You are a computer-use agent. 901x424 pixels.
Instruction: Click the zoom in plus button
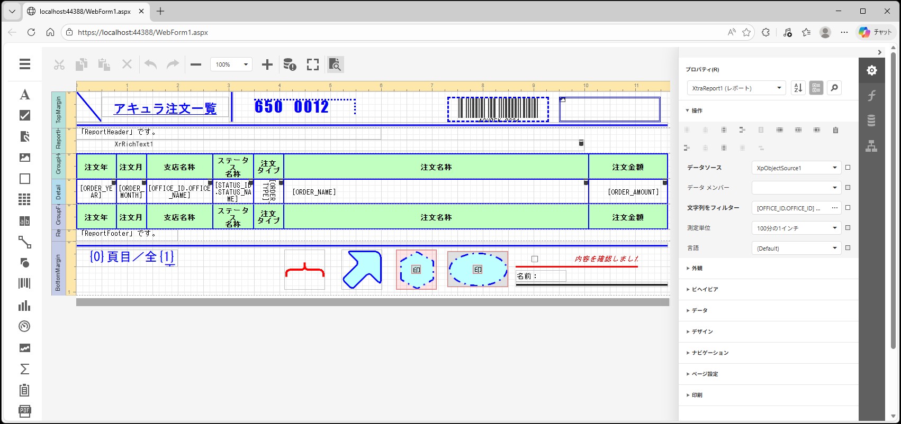tap(267, 64)
